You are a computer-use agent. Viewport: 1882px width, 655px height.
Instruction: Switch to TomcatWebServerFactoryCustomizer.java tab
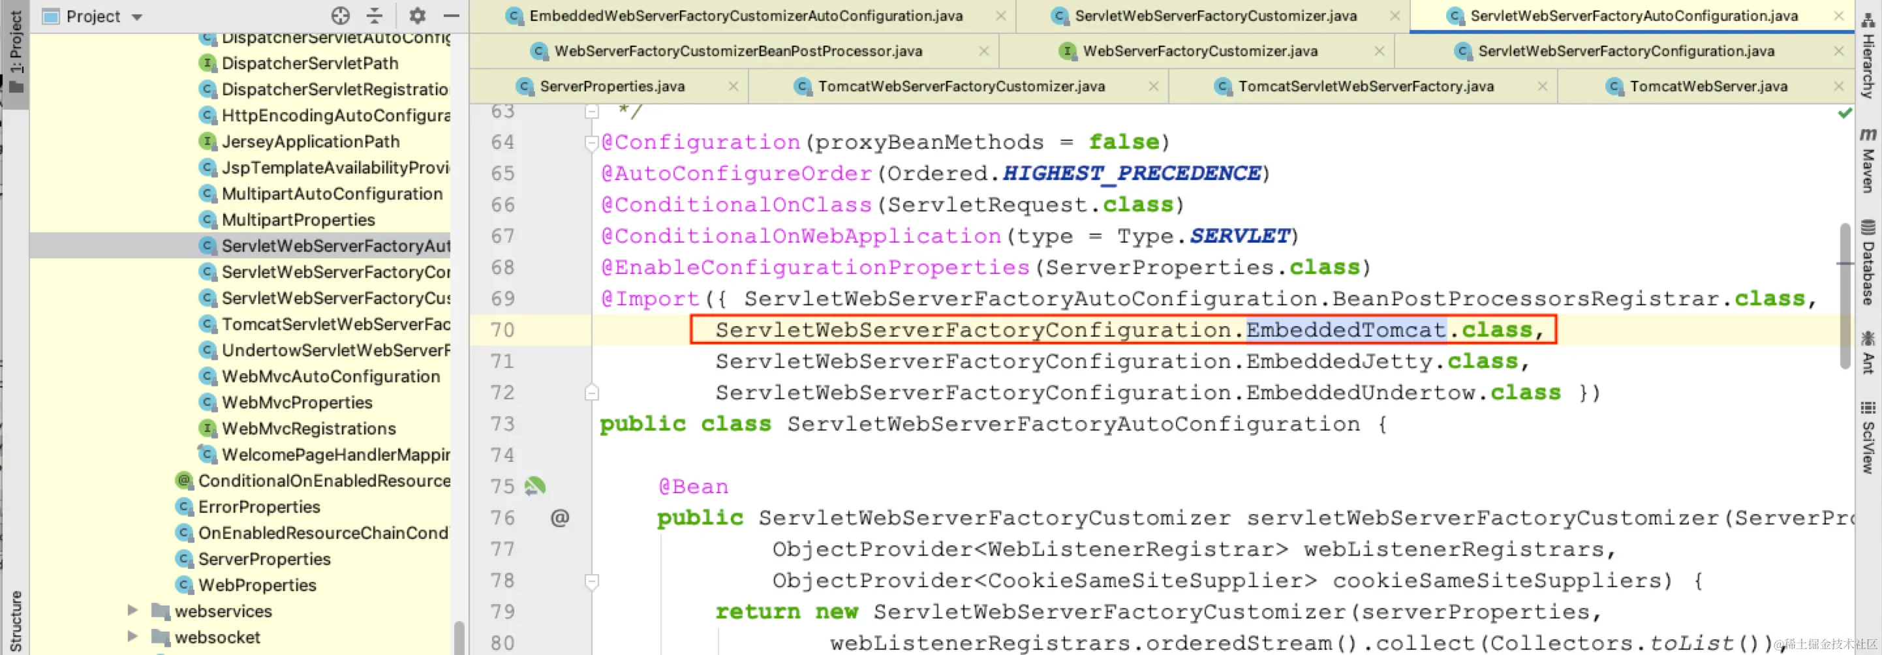[961, 86]
